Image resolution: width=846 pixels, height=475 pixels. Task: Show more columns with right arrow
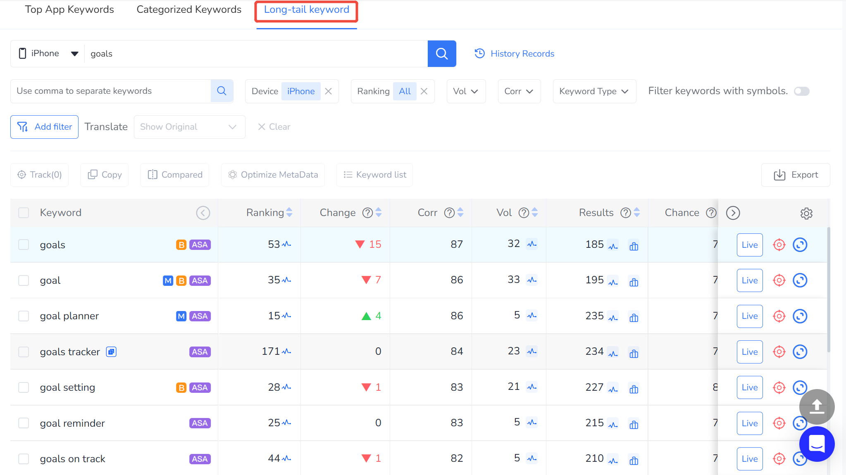click(733, 213)
